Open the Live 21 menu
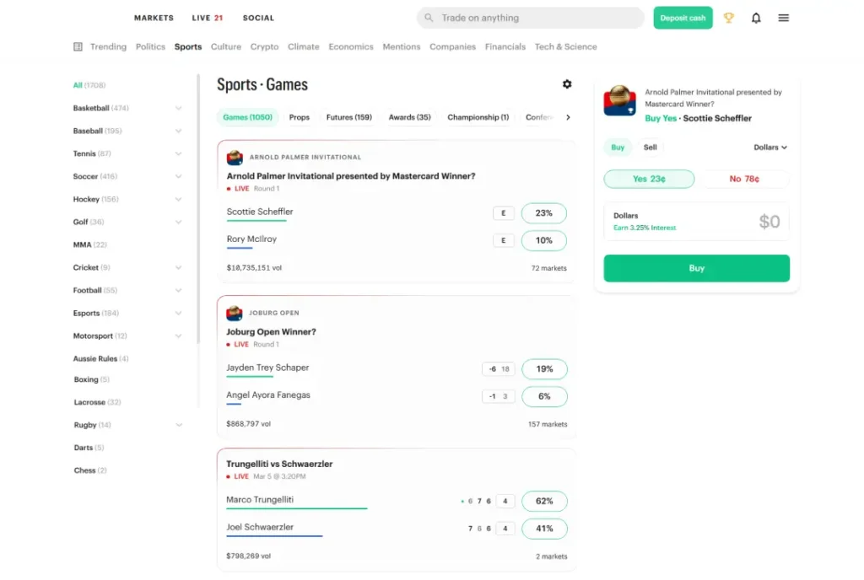Screen dimensions: 864x580 click(x=208, y=18)
